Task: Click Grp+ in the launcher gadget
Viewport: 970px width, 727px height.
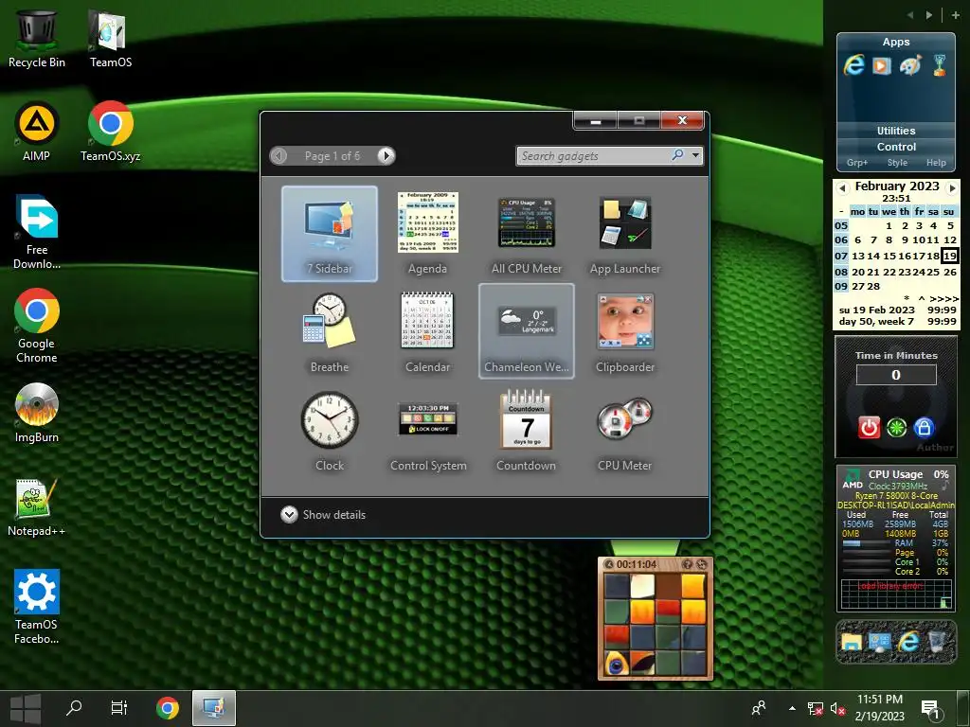Action: click(856, 163)
